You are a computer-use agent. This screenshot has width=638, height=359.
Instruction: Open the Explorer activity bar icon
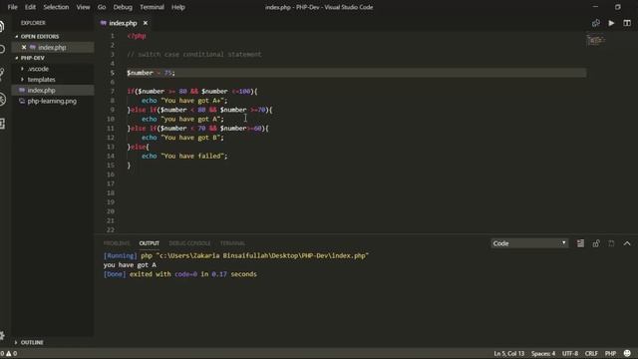(2, 26)
